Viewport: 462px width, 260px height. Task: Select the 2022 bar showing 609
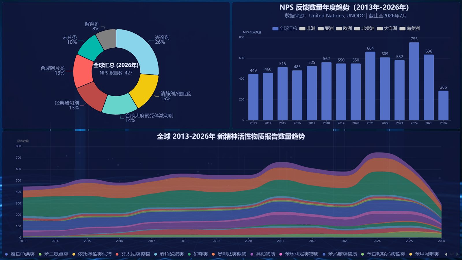(385, 89)
